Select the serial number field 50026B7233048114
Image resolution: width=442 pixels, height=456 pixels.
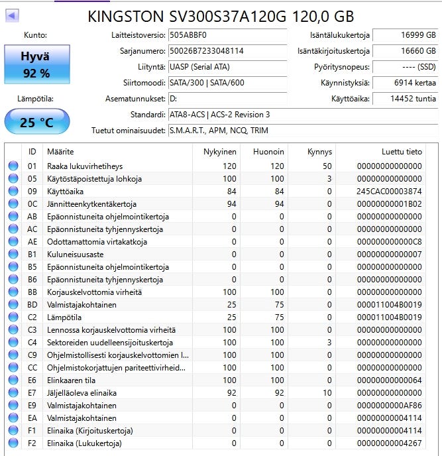pos(228,51)
